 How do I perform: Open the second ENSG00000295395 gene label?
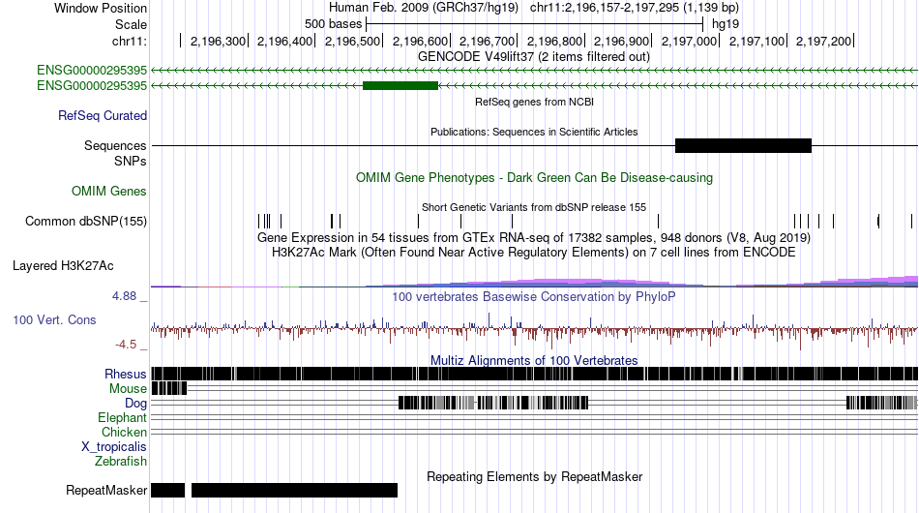92,85
